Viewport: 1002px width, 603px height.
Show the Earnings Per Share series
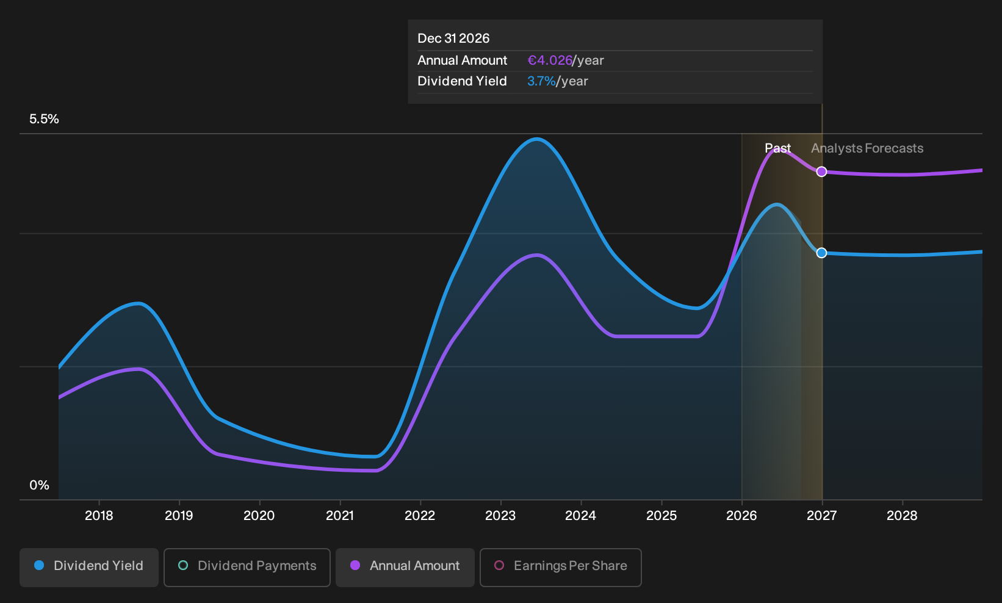pyautogui.click(x=561, y=567)
